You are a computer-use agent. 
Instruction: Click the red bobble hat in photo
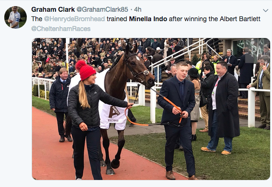pos(85,70)
